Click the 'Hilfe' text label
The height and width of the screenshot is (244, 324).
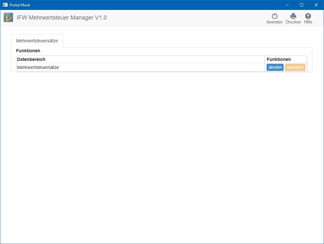click(x=308, y=22)
